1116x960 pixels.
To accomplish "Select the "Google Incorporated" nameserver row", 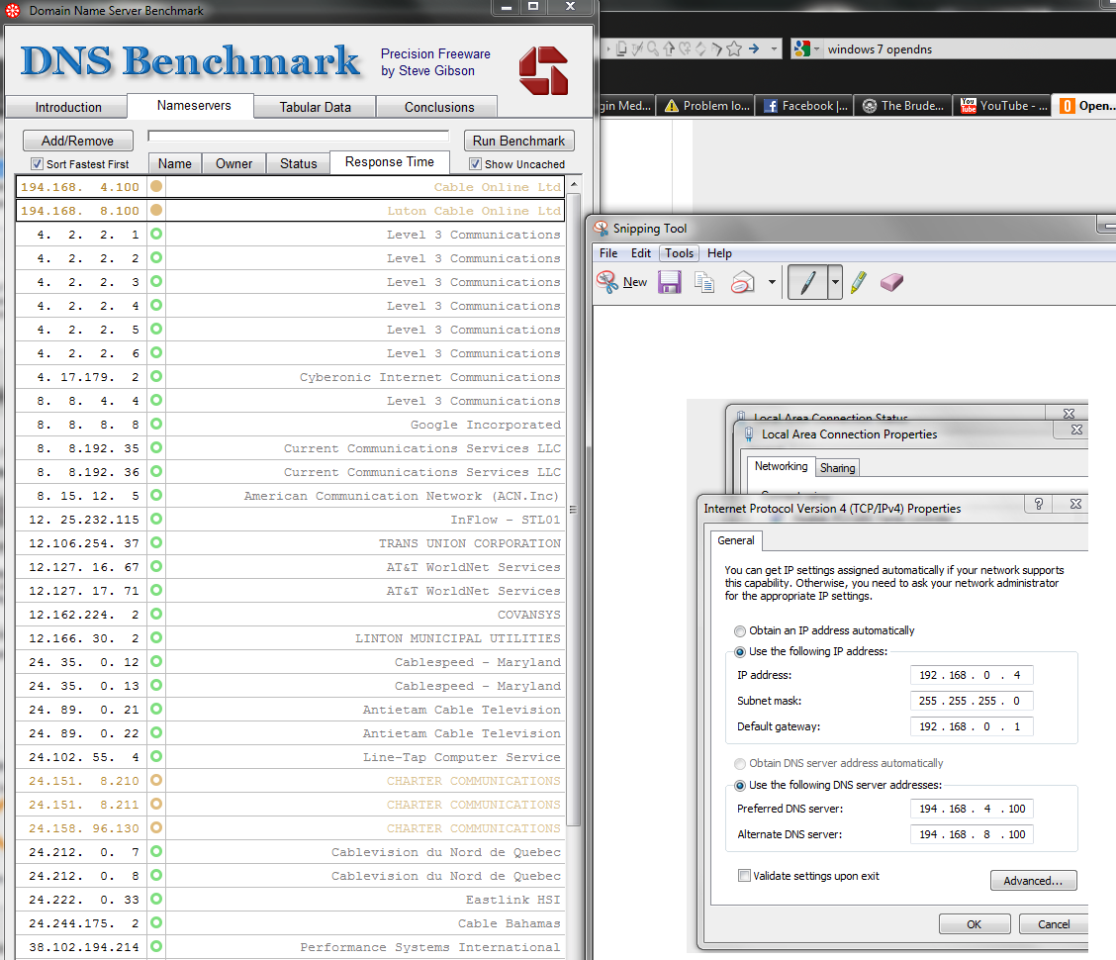I will (x=291, y=425).
